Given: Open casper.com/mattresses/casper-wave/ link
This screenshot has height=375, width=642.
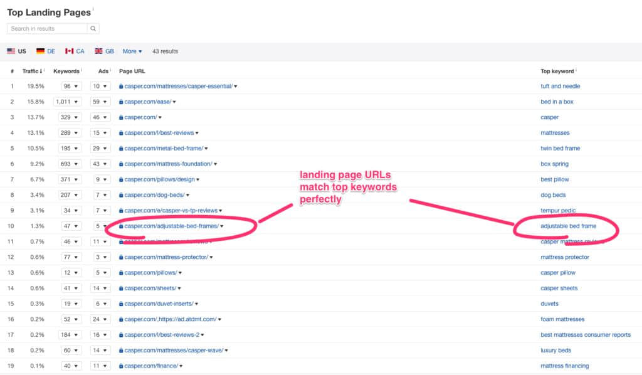Looking at the screenshot, I should 174,351.
